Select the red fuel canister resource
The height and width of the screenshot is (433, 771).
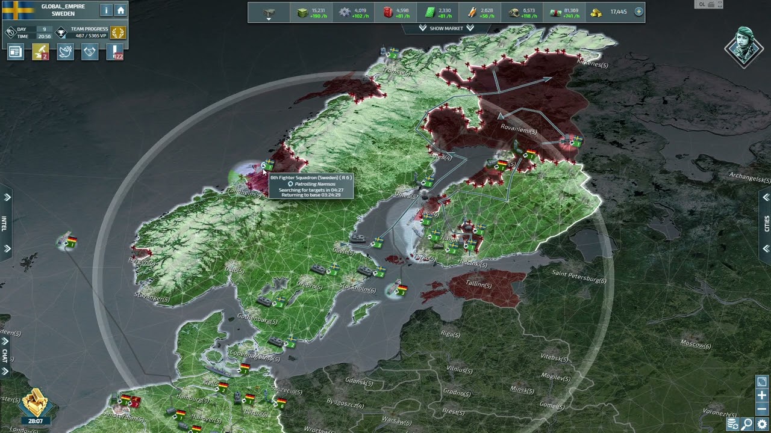[387, 12]
